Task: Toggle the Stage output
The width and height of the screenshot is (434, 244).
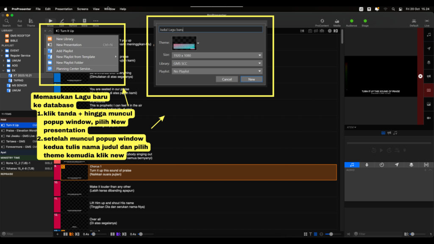Action: [365, 22]
